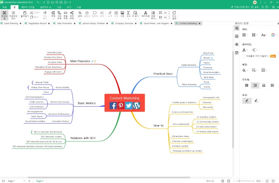The image size is (279, 183).
Task: Click the Redo arrow in the title bar
Action: [x=44, y=2]
